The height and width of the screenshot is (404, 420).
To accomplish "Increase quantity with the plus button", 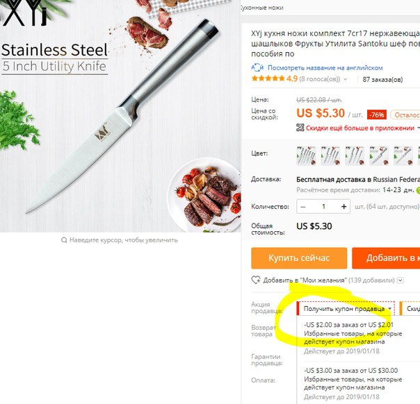I will tap(344, 206).
